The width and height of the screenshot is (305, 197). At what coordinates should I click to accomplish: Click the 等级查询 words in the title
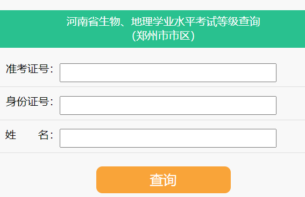[239, 21]
